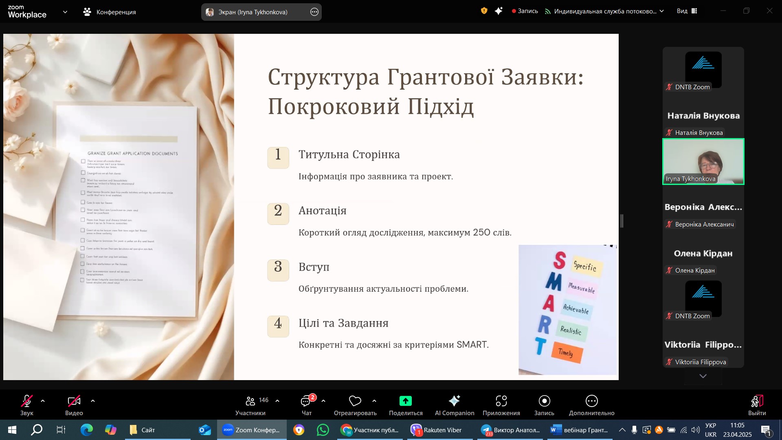Expand audio options arrow next to mic
782x440 pixels.
coord(43,401)
